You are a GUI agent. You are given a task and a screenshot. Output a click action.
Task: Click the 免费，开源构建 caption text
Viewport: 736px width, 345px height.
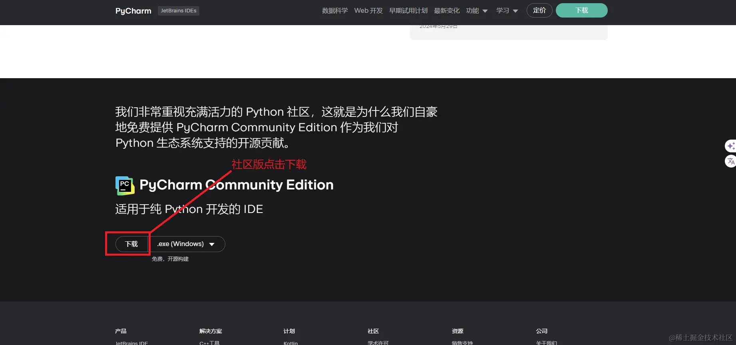170,259
